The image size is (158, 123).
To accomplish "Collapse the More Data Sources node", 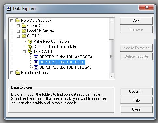I will point(12,20).
